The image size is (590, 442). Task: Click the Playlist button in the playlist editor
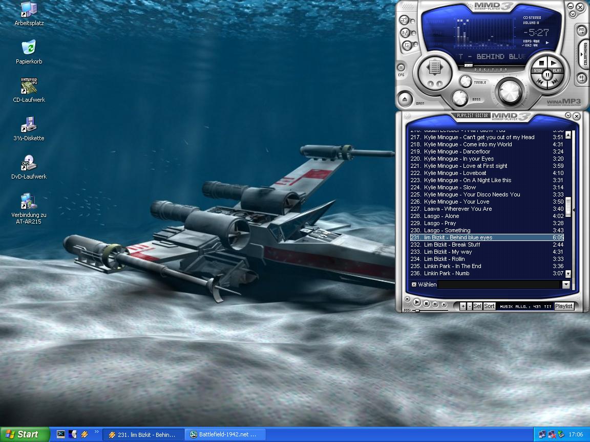pos(564,306)
